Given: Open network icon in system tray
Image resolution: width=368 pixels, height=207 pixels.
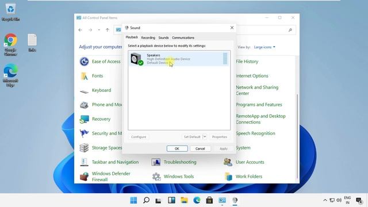Looking at the screenshot, I should (332, 200).
